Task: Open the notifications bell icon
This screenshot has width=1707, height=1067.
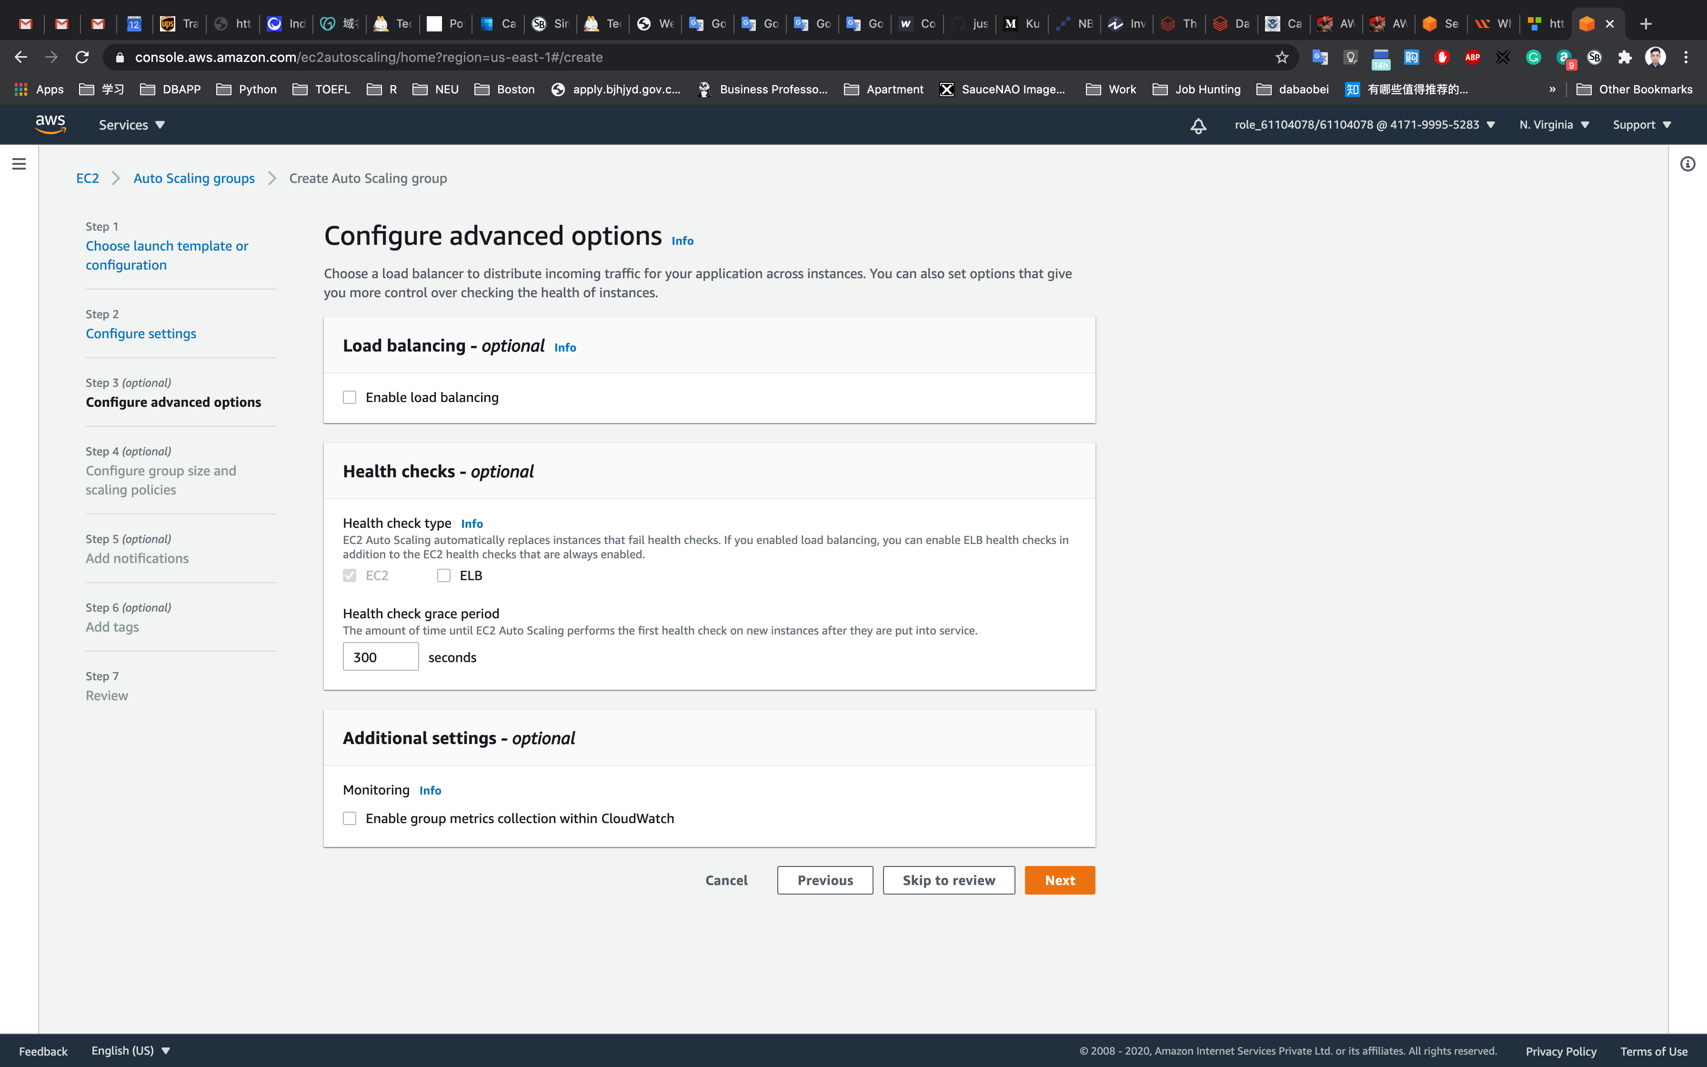Action: pos(1198,126)
